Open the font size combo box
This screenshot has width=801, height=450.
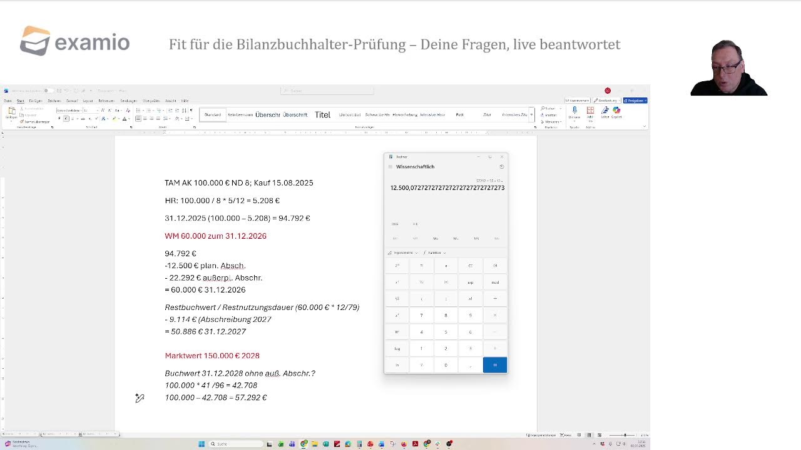coord(91,111)
